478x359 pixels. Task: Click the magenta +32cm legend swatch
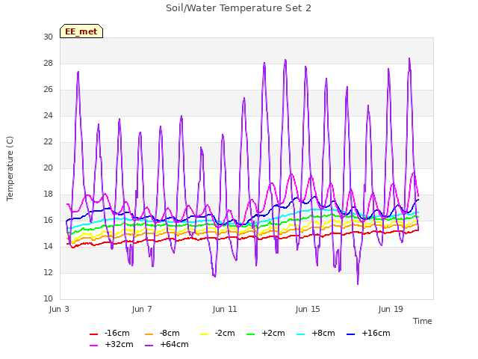(93, 346)
